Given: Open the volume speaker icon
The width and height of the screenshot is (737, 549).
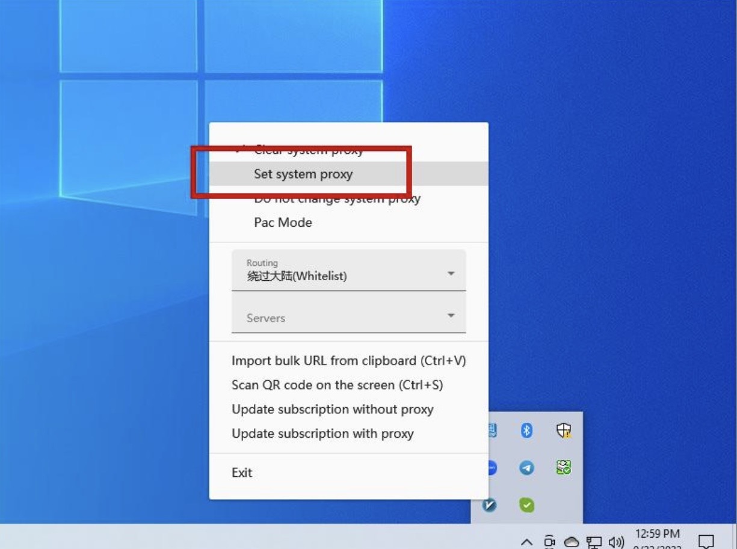Looking at the screenshot, I should [616, 542].
